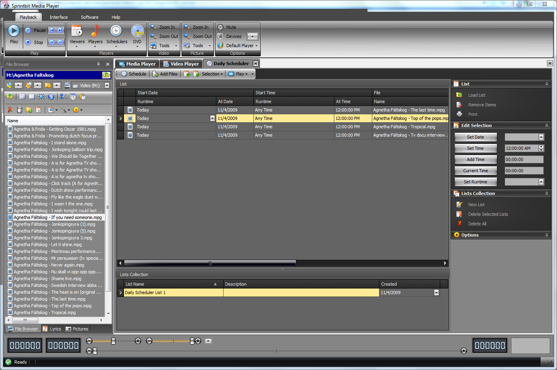Print the scheduler list
Screen dimensions: 557x370
(x=473, y=114)
